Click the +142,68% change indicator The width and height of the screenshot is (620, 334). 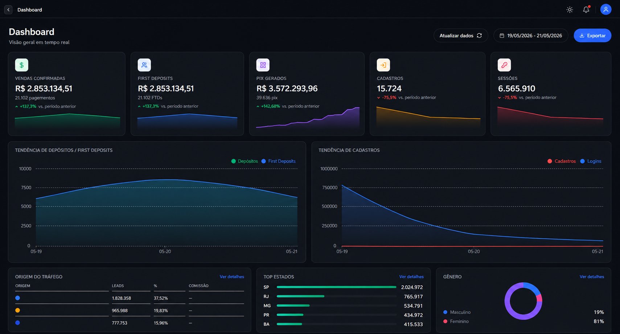(x=268, y=106)
